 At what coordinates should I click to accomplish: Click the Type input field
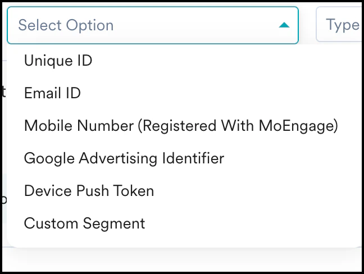(341, 25)
